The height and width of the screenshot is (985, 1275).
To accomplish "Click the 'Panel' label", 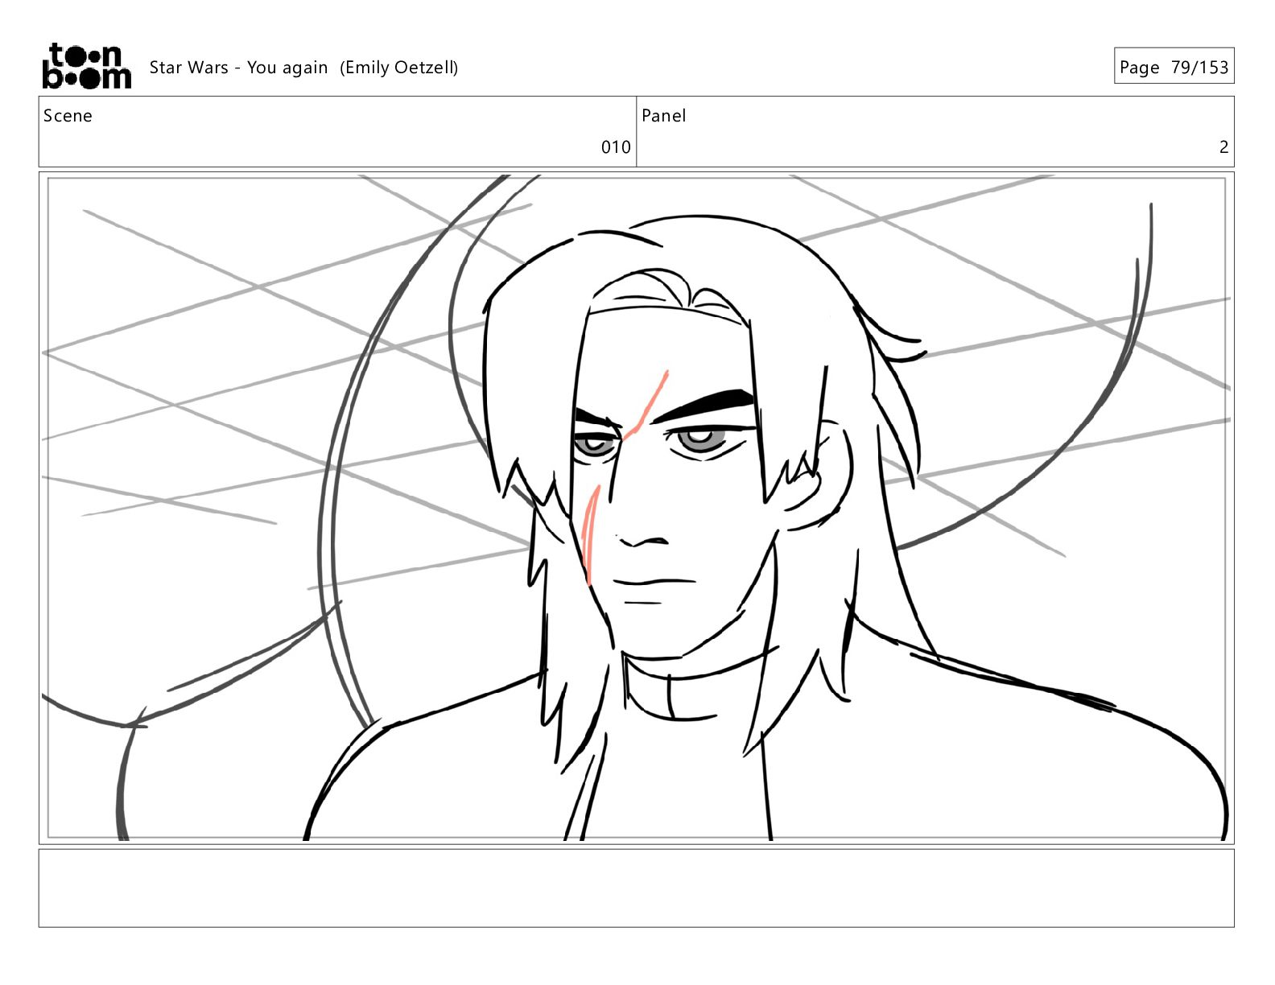I will pos(663,116).
